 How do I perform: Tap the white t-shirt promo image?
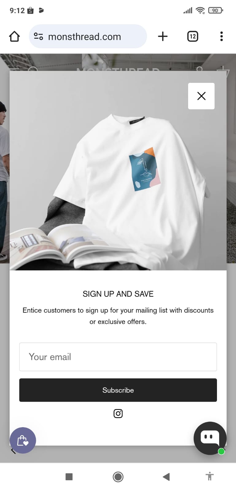tap(118, 171)
